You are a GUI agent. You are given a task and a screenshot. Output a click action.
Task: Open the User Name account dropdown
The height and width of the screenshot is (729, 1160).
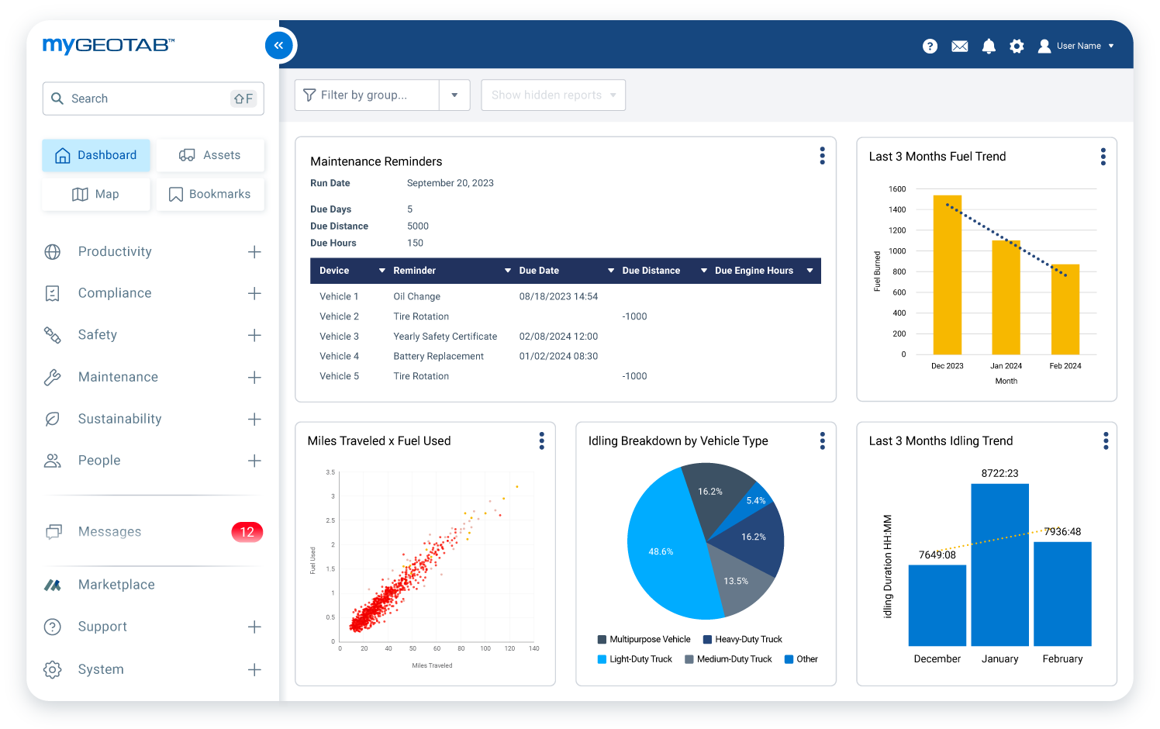pyautogui.click(x=1077, y=47)
